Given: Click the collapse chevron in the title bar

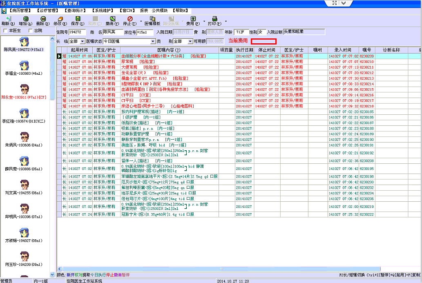Looking at the screenshot, I should pyautogui.click(x=344, y=3).
